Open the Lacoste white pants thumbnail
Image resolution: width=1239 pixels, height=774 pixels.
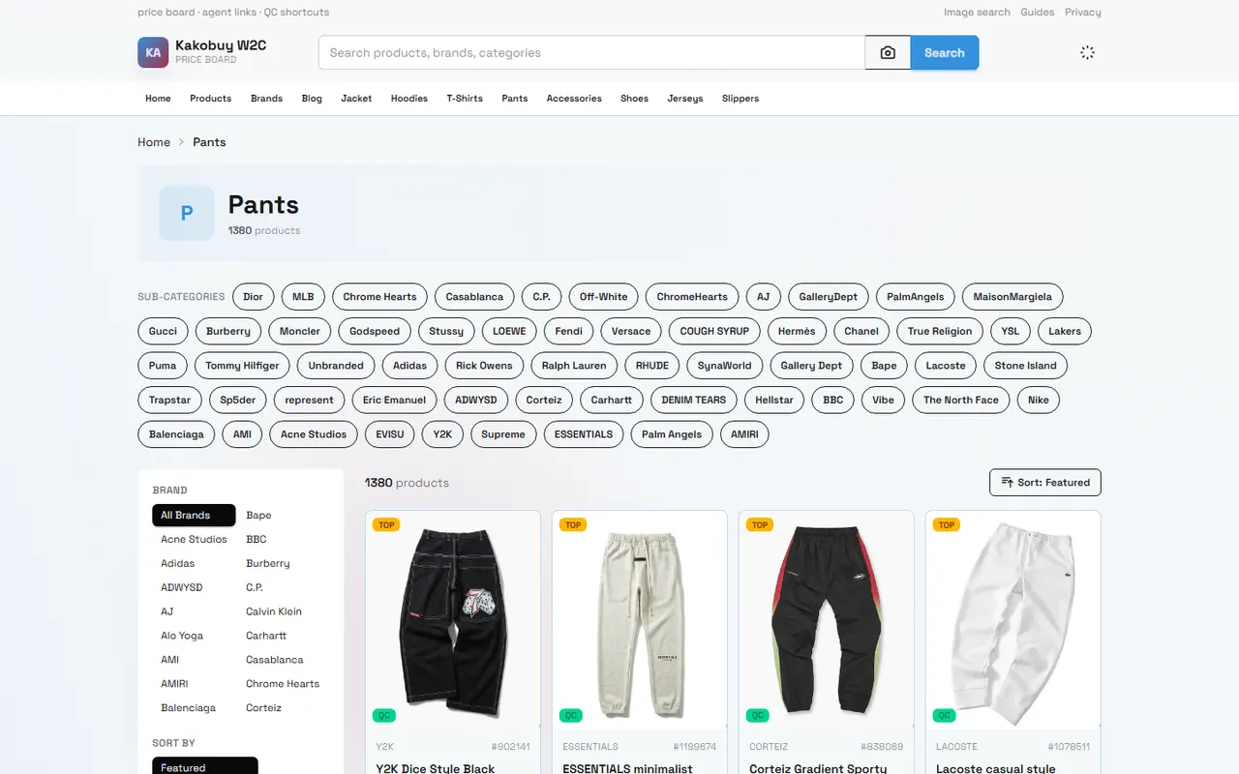pyautogui.click(x=1013, y=619)
